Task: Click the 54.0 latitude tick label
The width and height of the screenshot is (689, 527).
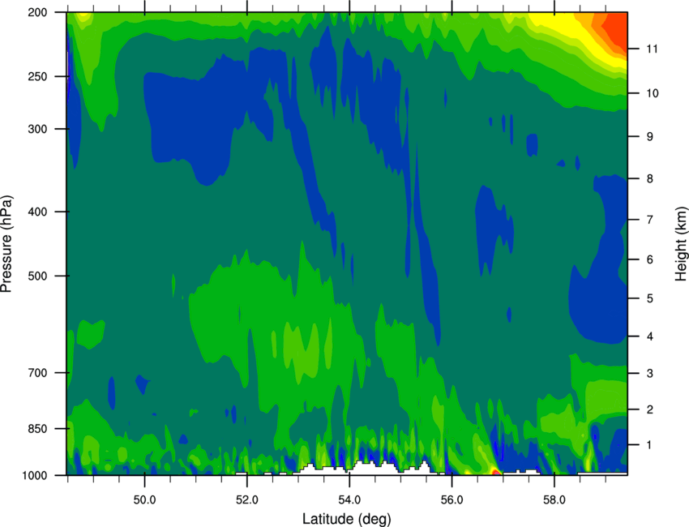Action: click(349, 500)
